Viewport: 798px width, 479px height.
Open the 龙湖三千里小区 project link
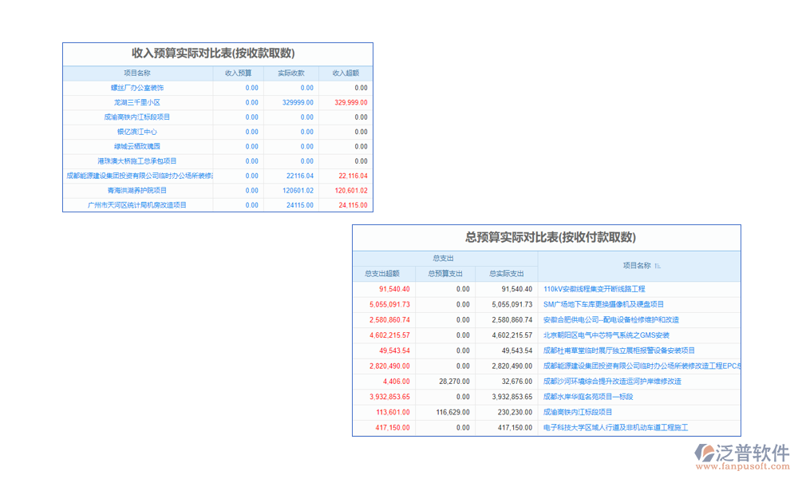coord(137,102)
